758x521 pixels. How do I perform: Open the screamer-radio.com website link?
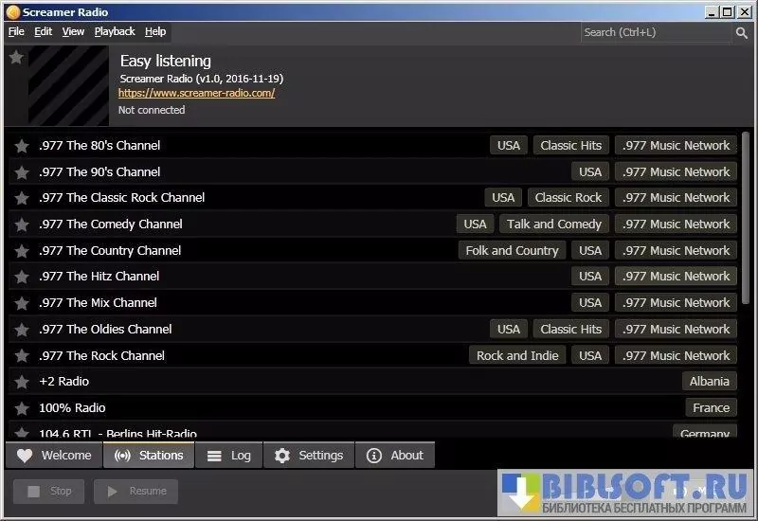(196, 93)
